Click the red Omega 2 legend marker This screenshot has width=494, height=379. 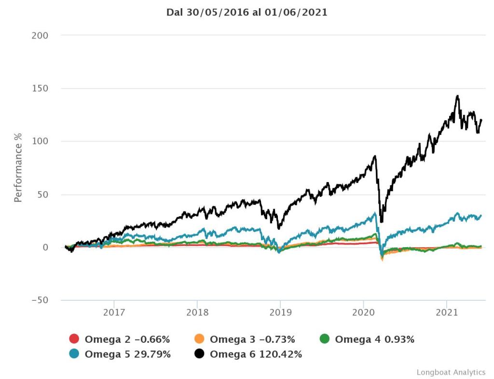(74, 339)
